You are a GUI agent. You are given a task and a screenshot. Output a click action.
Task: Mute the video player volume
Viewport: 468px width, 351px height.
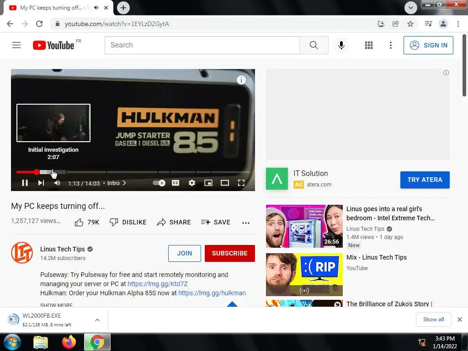pyautogui.click(x=57, y=183)
